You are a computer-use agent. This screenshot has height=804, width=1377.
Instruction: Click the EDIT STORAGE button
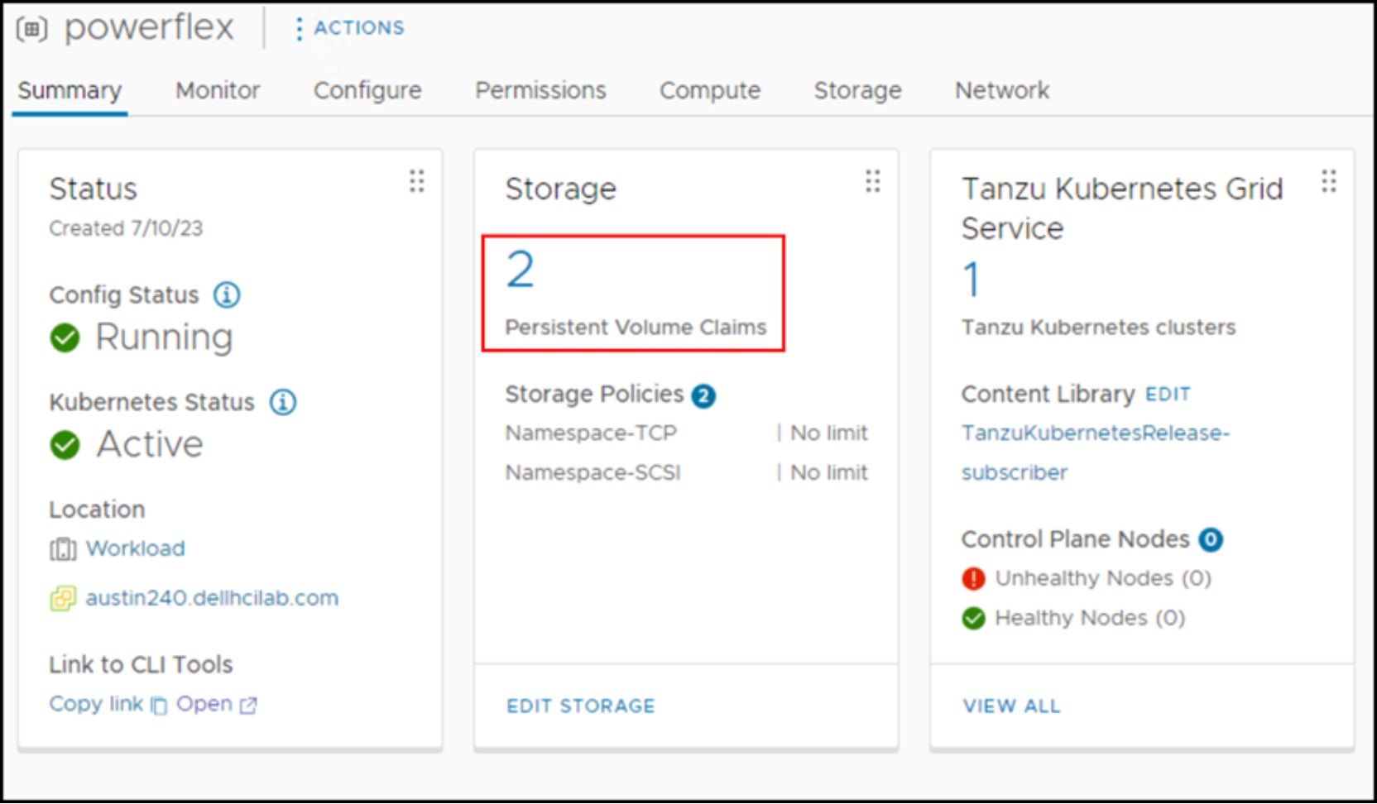click(581, 706)
